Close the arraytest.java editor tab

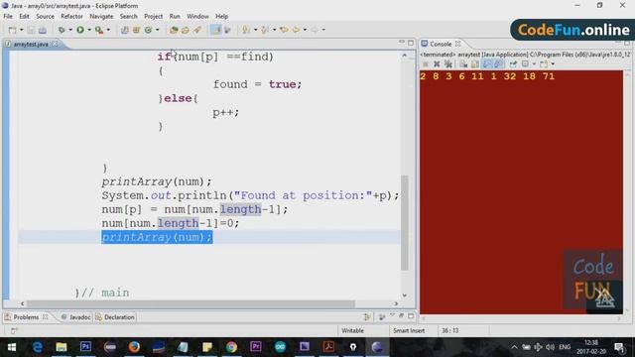pos(55,44)
